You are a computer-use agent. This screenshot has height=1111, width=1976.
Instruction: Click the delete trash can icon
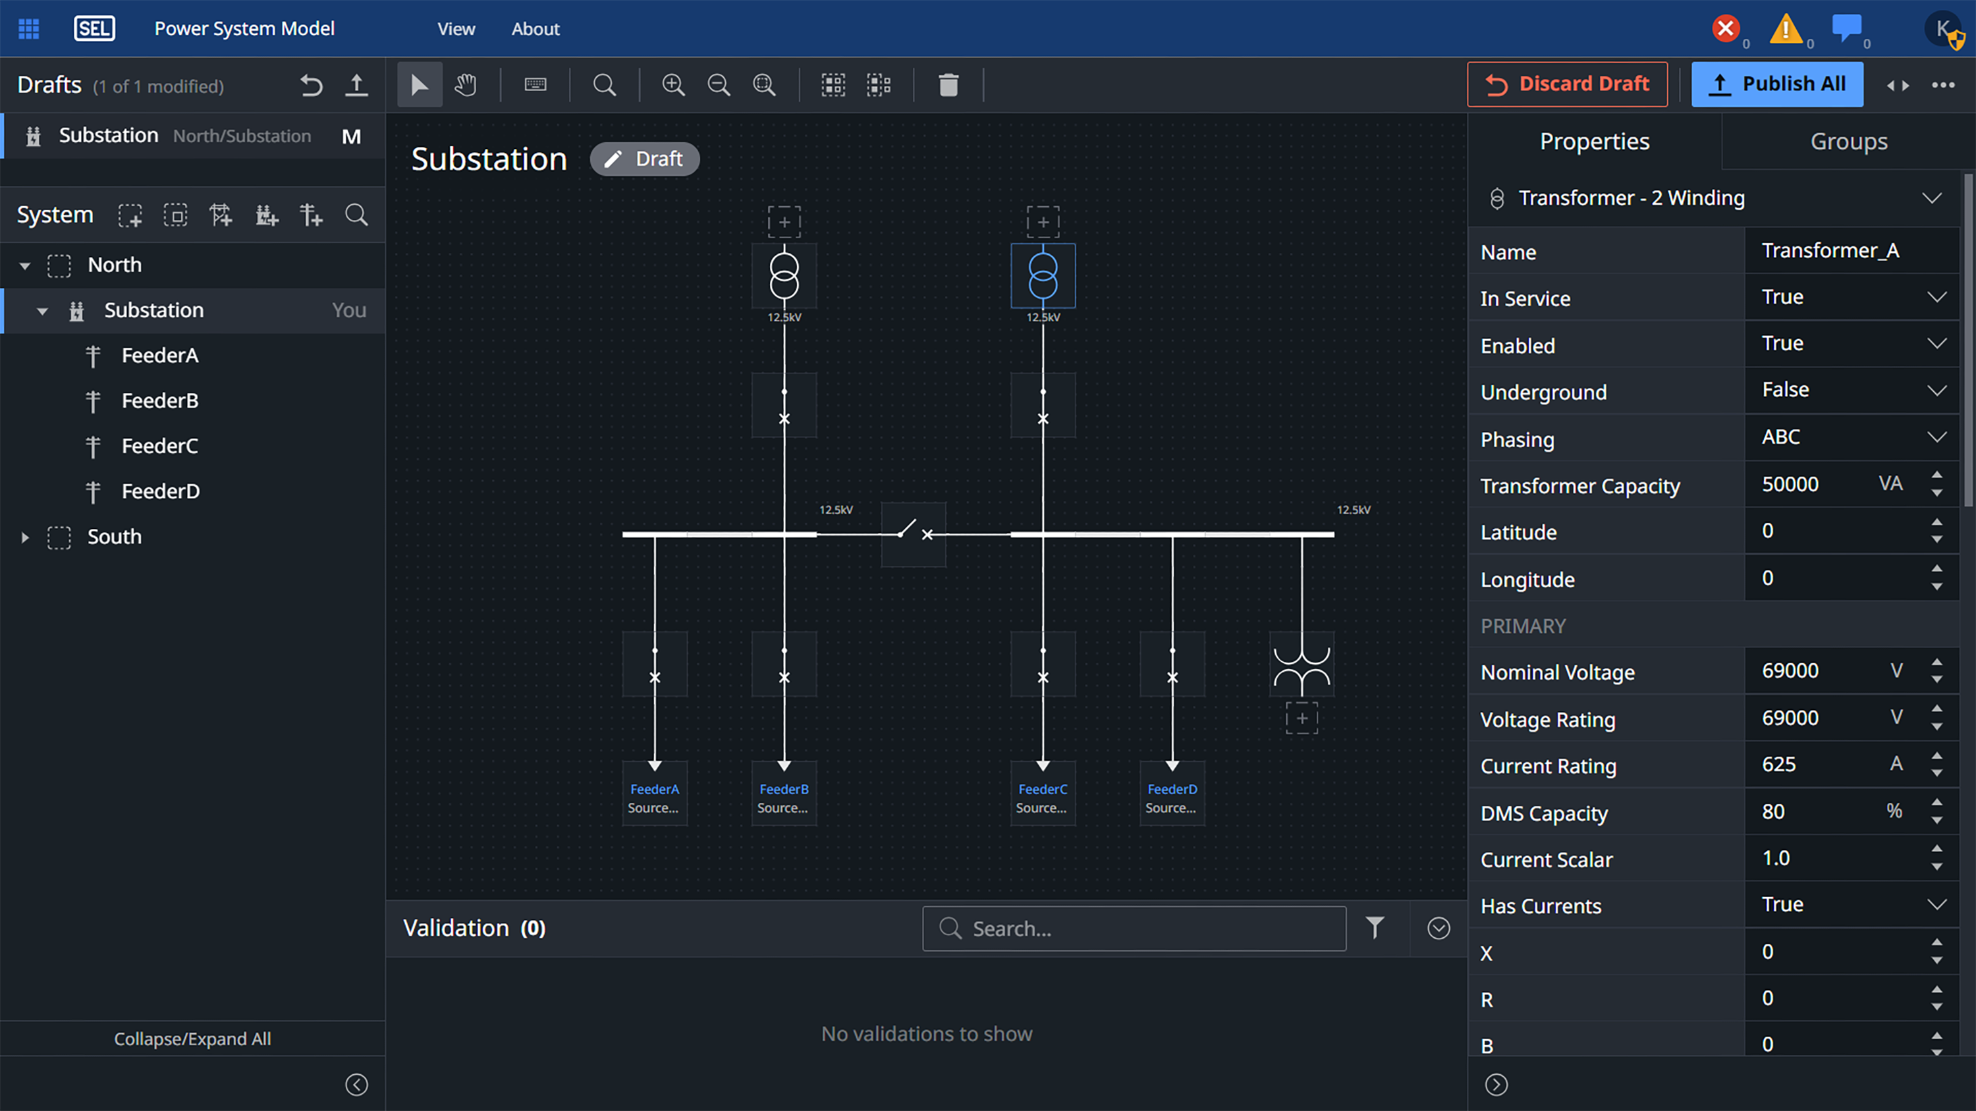point(948,84)
